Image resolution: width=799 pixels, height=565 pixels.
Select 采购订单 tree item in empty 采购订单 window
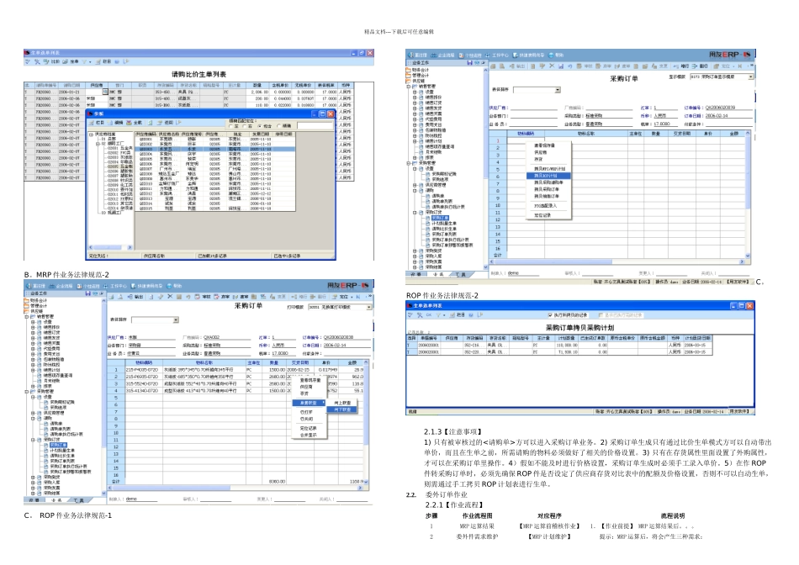tap(440, 218)
